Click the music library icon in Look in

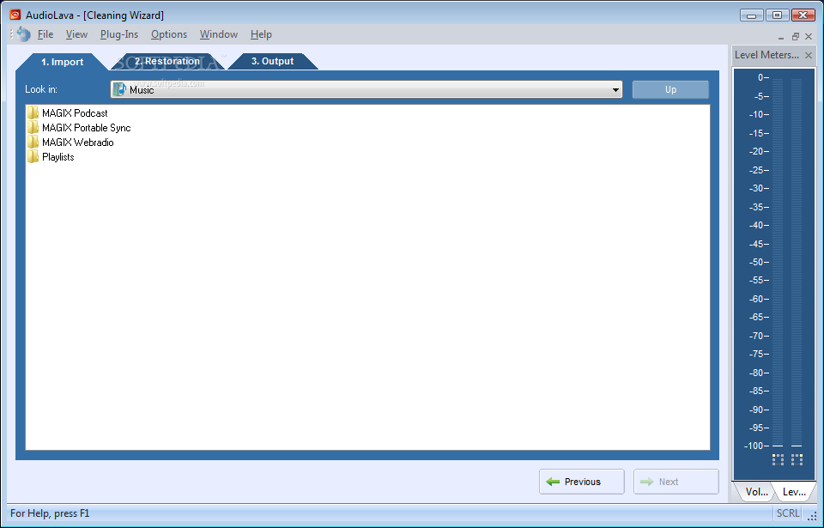120,89
